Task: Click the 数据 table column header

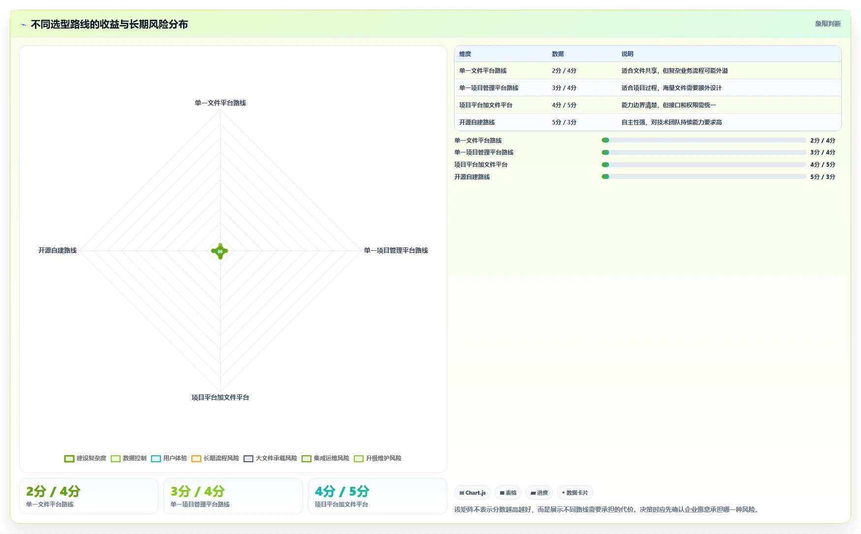Action: click(557, 54)
